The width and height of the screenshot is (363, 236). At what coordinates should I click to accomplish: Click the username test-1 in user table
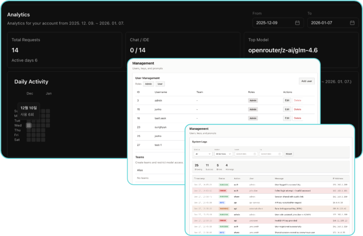(x=158, y=145)
